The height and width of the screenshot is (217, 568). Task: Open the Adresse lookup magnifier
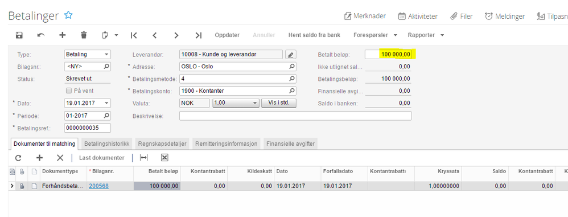[291, 67]
